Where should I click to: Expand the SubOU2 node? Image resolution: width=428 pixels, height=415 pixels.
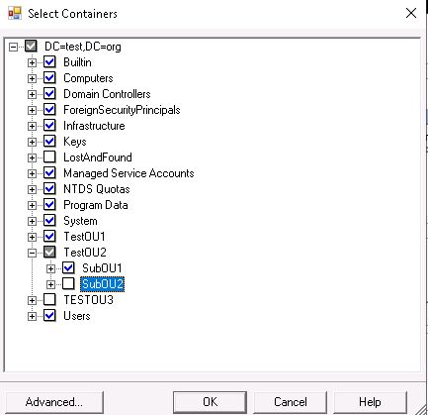50,284
